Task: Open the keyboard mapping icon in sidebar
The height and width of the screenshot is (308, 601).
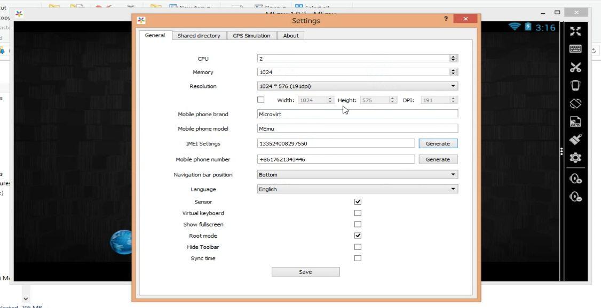Action: 575,49
